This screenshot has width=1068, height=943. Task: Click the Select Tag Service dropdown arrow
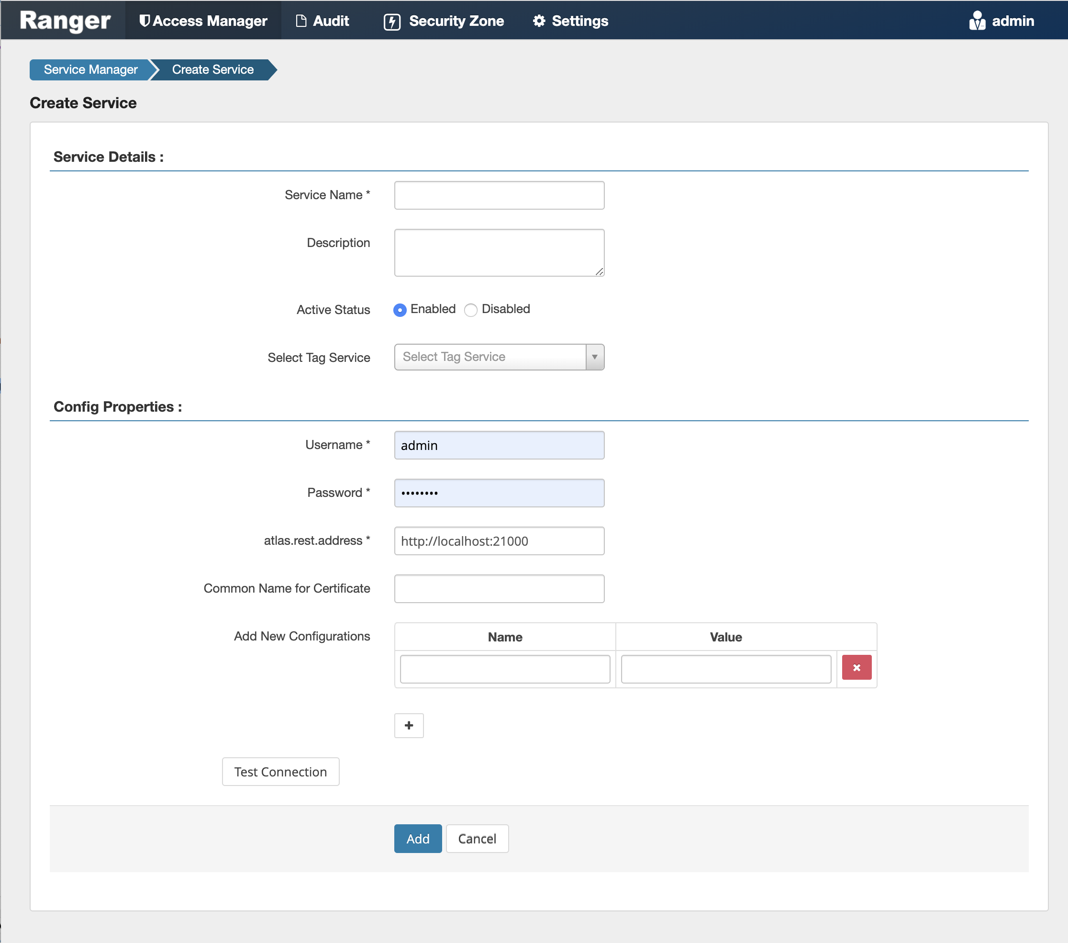[595, 357]
